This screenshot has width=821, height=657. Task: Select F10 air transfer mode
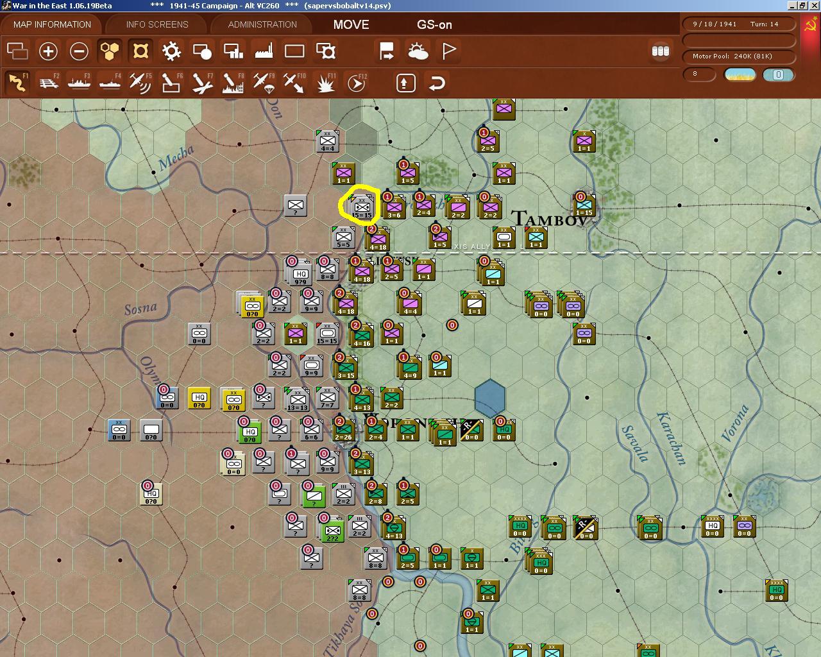pos(294,83)
